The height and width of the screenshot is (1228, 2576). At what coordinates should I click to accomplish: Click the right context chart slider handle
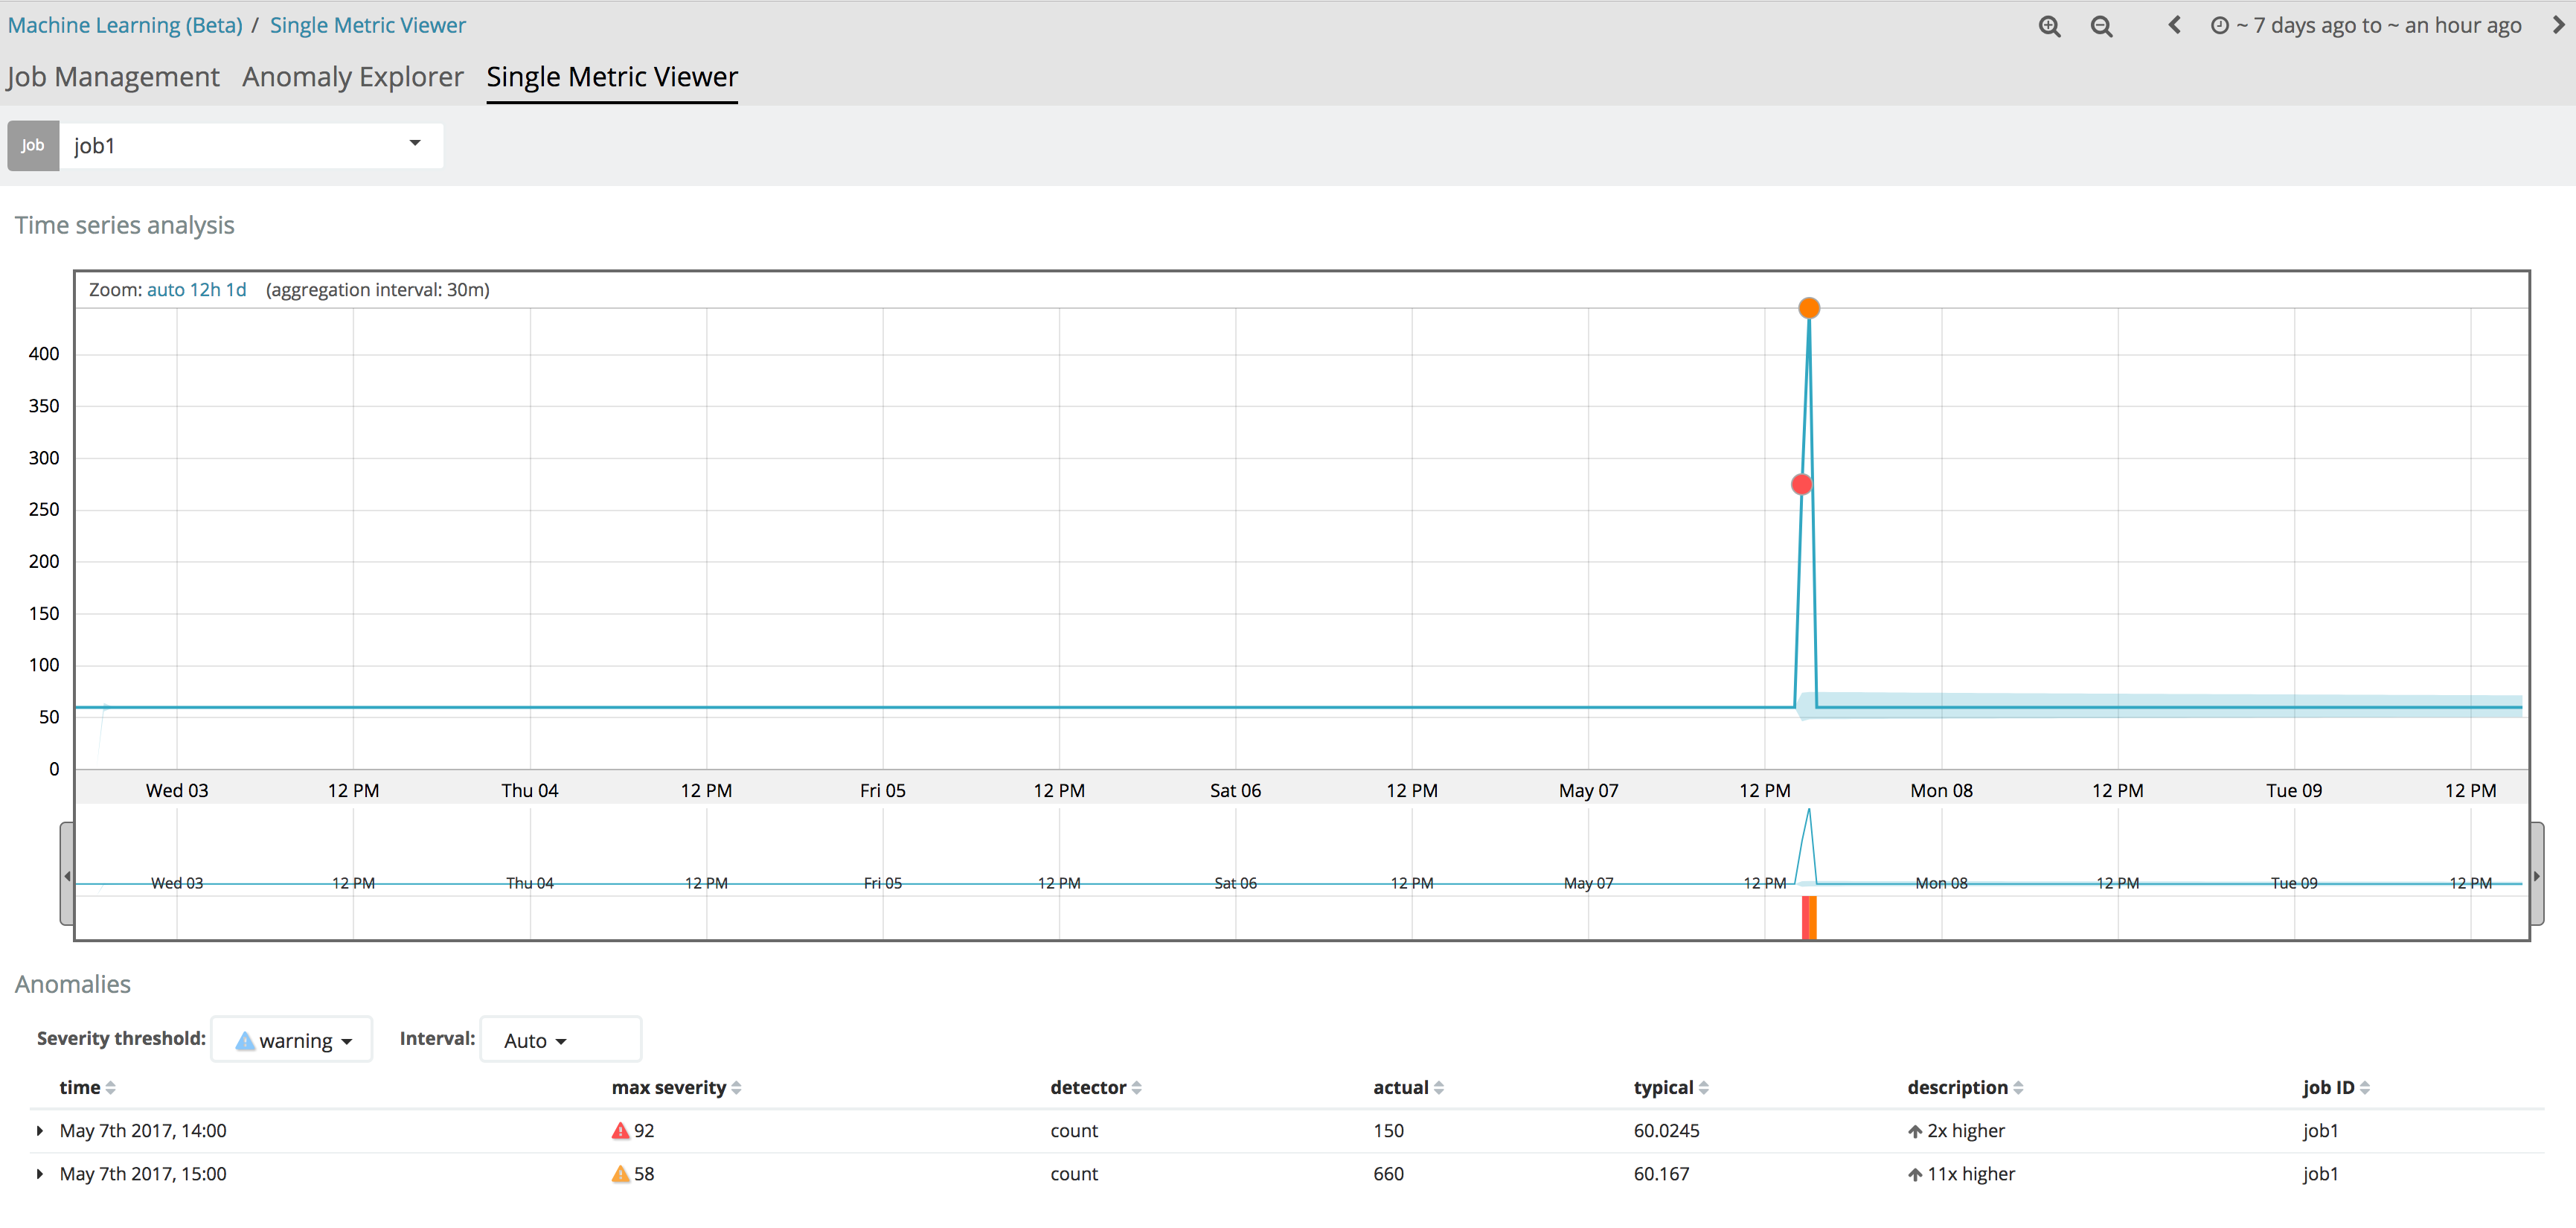click(2536, 876)
